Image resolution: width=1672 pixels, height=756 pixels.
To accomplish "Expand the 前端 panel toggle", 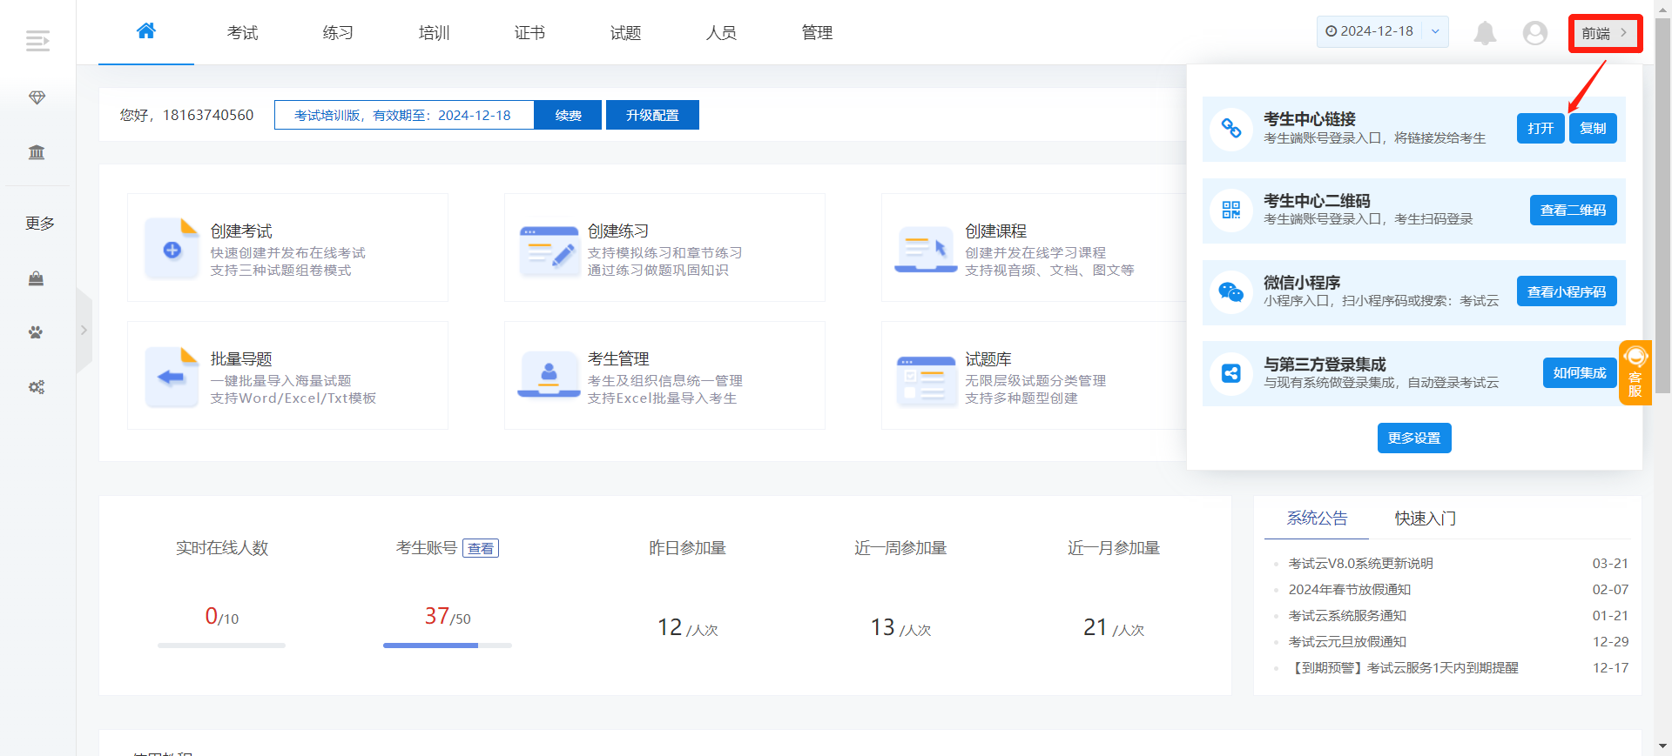I will 1605,33.
